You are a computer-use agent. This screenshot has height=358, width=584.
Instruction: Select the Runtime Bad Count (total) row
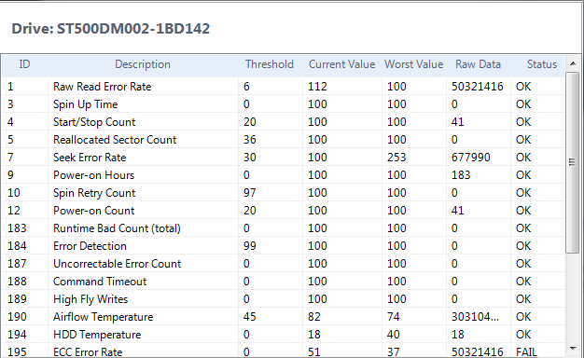283,228
